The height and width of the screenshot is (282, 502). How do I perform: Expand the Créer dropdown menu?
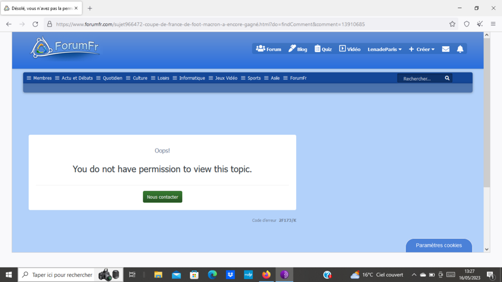[422, 49]
